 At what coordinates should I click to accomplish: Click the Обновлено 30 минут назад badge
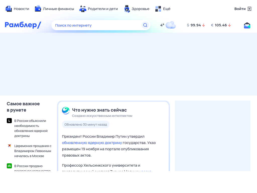coord(86,124)
